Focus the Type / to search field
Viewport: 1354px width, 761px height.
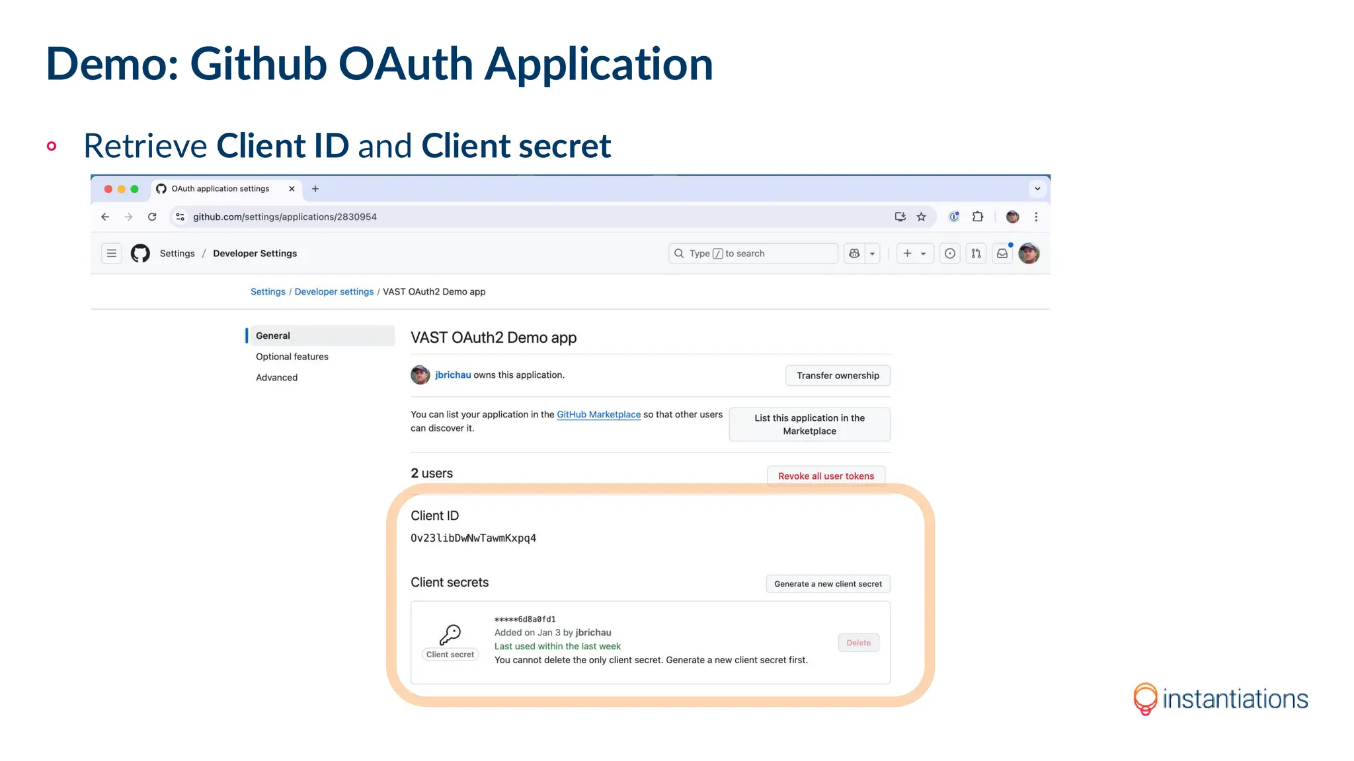(753, 254)
